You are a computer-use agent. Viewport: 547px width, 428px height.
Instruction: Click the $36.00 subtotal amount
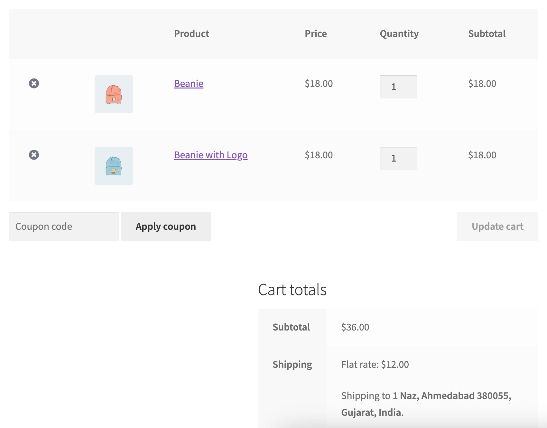[355, 327]
